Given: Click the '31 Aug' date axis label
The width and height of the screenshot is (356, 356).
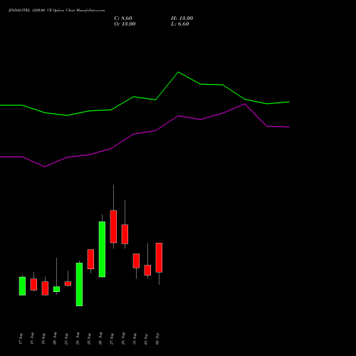Looking at the screenshot, I should click(x=135, y=339).
